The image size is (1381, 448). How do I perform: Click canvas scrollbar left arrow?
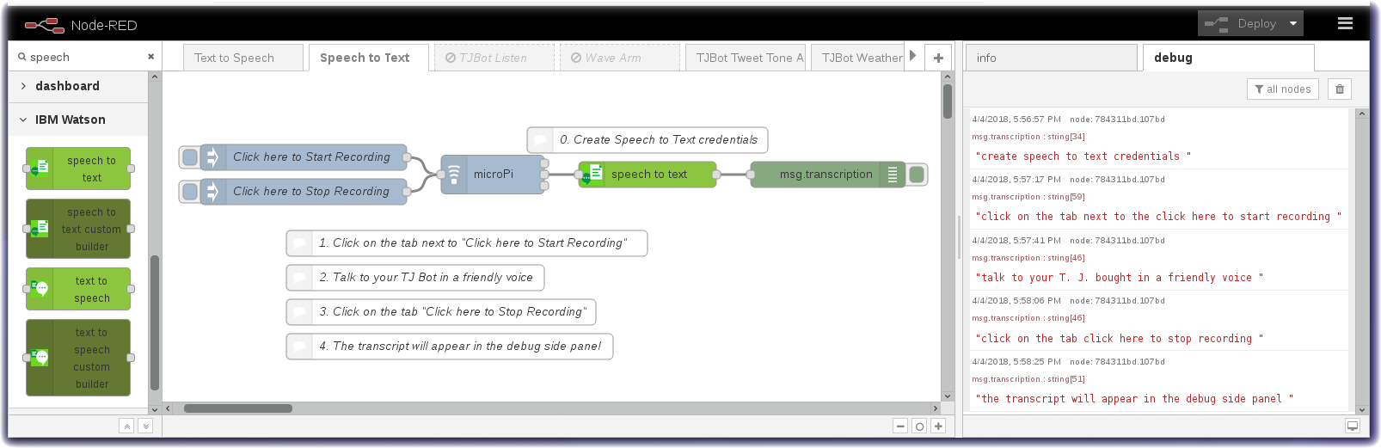tap(168, 408)
